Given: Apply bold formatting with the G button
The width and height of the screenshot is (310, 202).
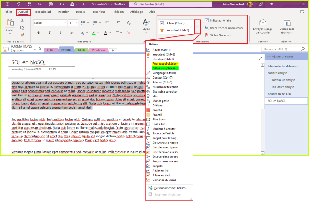Looking at the screenshot, I should (x=38, y=33).
